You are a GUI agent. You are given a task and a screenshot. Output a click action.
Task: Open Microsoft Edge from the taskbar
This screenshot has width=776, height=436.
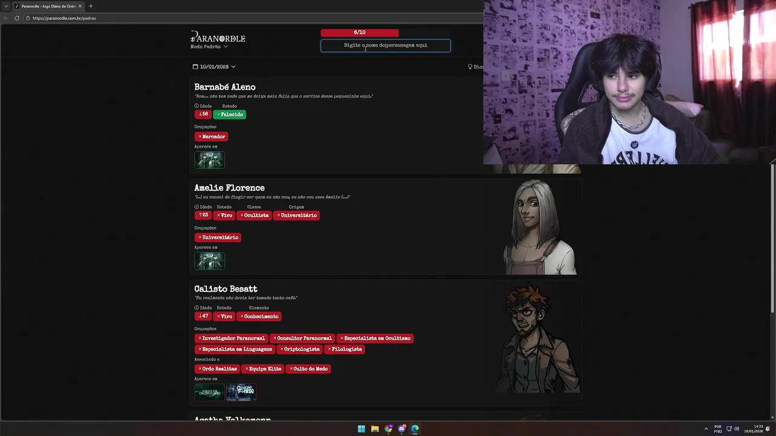[415, 429]
